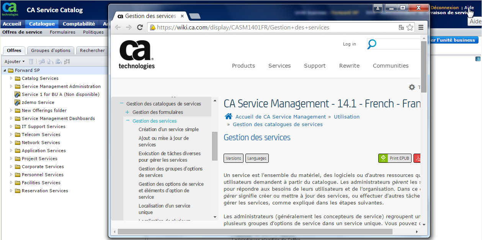Reload the wiki page in browser

[x=140, y=28]
